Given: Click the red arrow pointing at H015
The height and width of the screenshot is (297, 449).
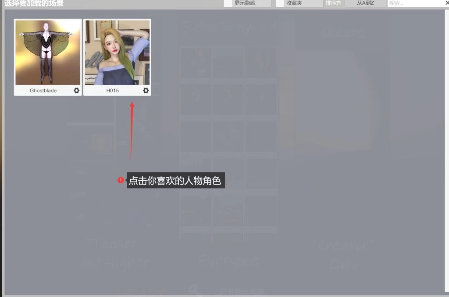Looking at the screenshot, I should 132,131.
